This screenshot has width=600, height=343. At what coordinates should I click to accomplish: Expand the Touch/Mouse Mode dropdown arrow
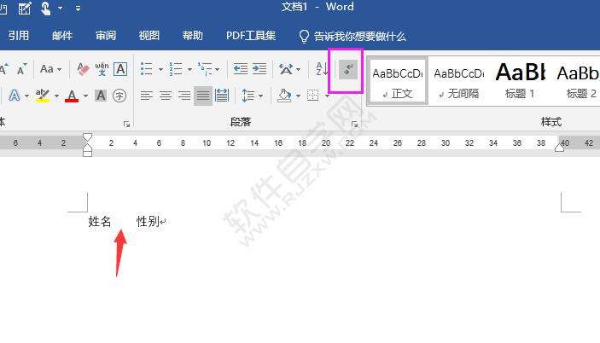[60, 8]
